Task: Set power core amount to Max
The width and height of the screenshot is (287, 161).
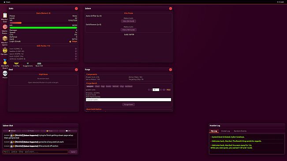Action: (168, 90)
